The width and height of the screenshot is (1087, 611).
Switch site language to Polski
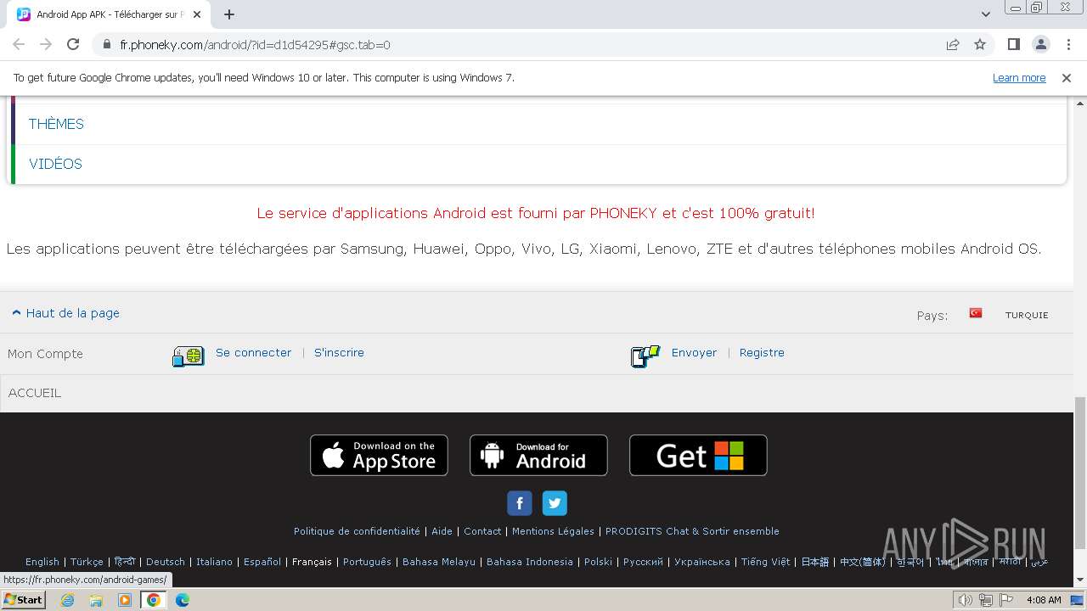[x=598, y=562]
